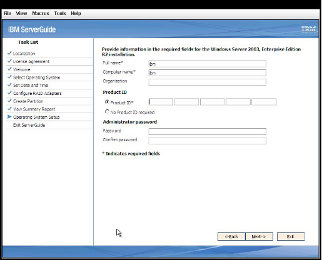This screenshot has width=322, height=260.
Task: Click the Computer name input field
Action: 208,72
